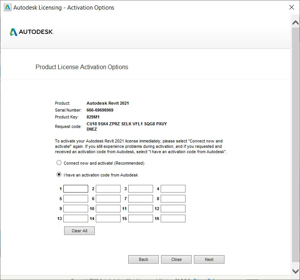Click the vertical scrollbar thumb
This screenshot has height=280, width=300.
click(x=295, y=145)
